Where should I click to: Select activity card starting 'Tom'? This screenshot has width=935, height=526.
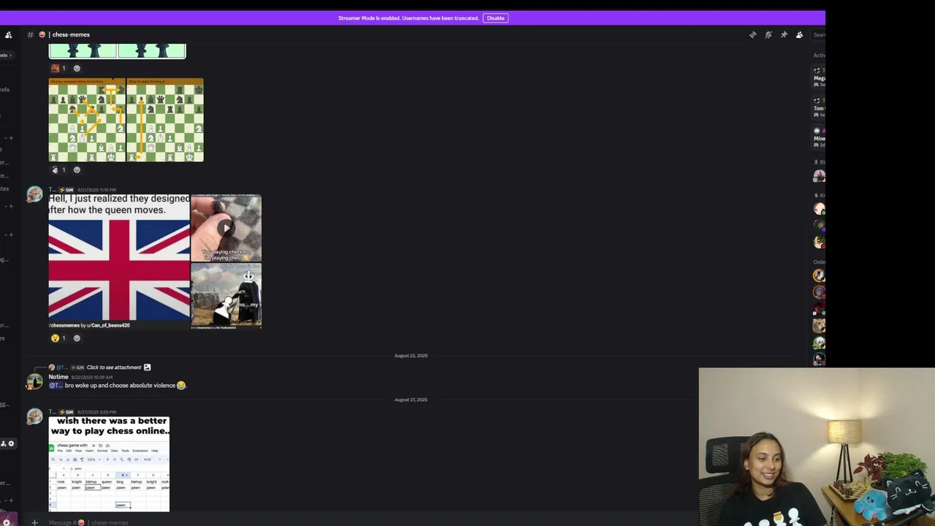[x=820, y=107]
